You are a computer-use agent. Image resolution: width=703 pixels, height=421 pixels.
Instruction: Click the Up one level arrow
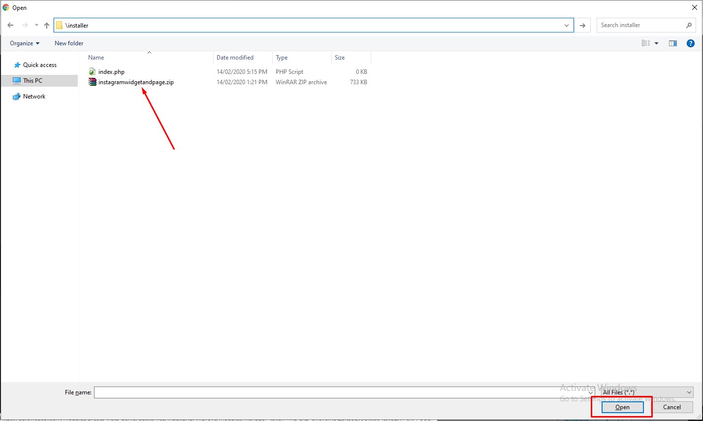(47, 25)
